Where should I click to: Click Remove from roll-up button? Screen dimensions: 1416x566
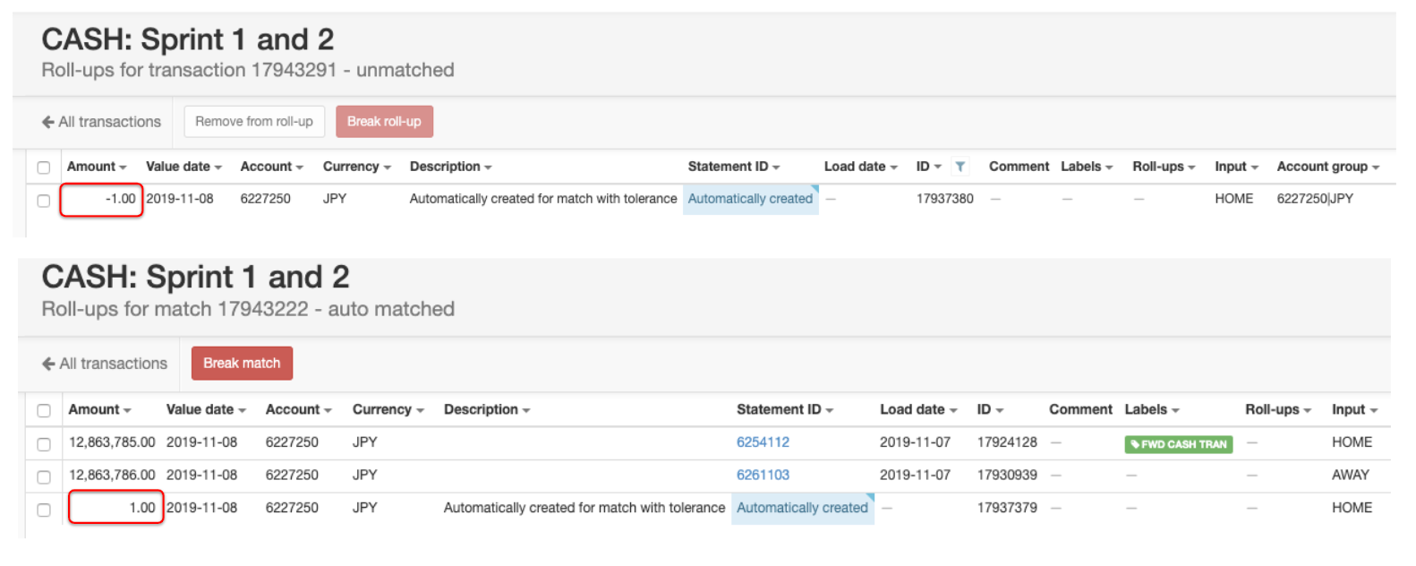tap(254, 122)
